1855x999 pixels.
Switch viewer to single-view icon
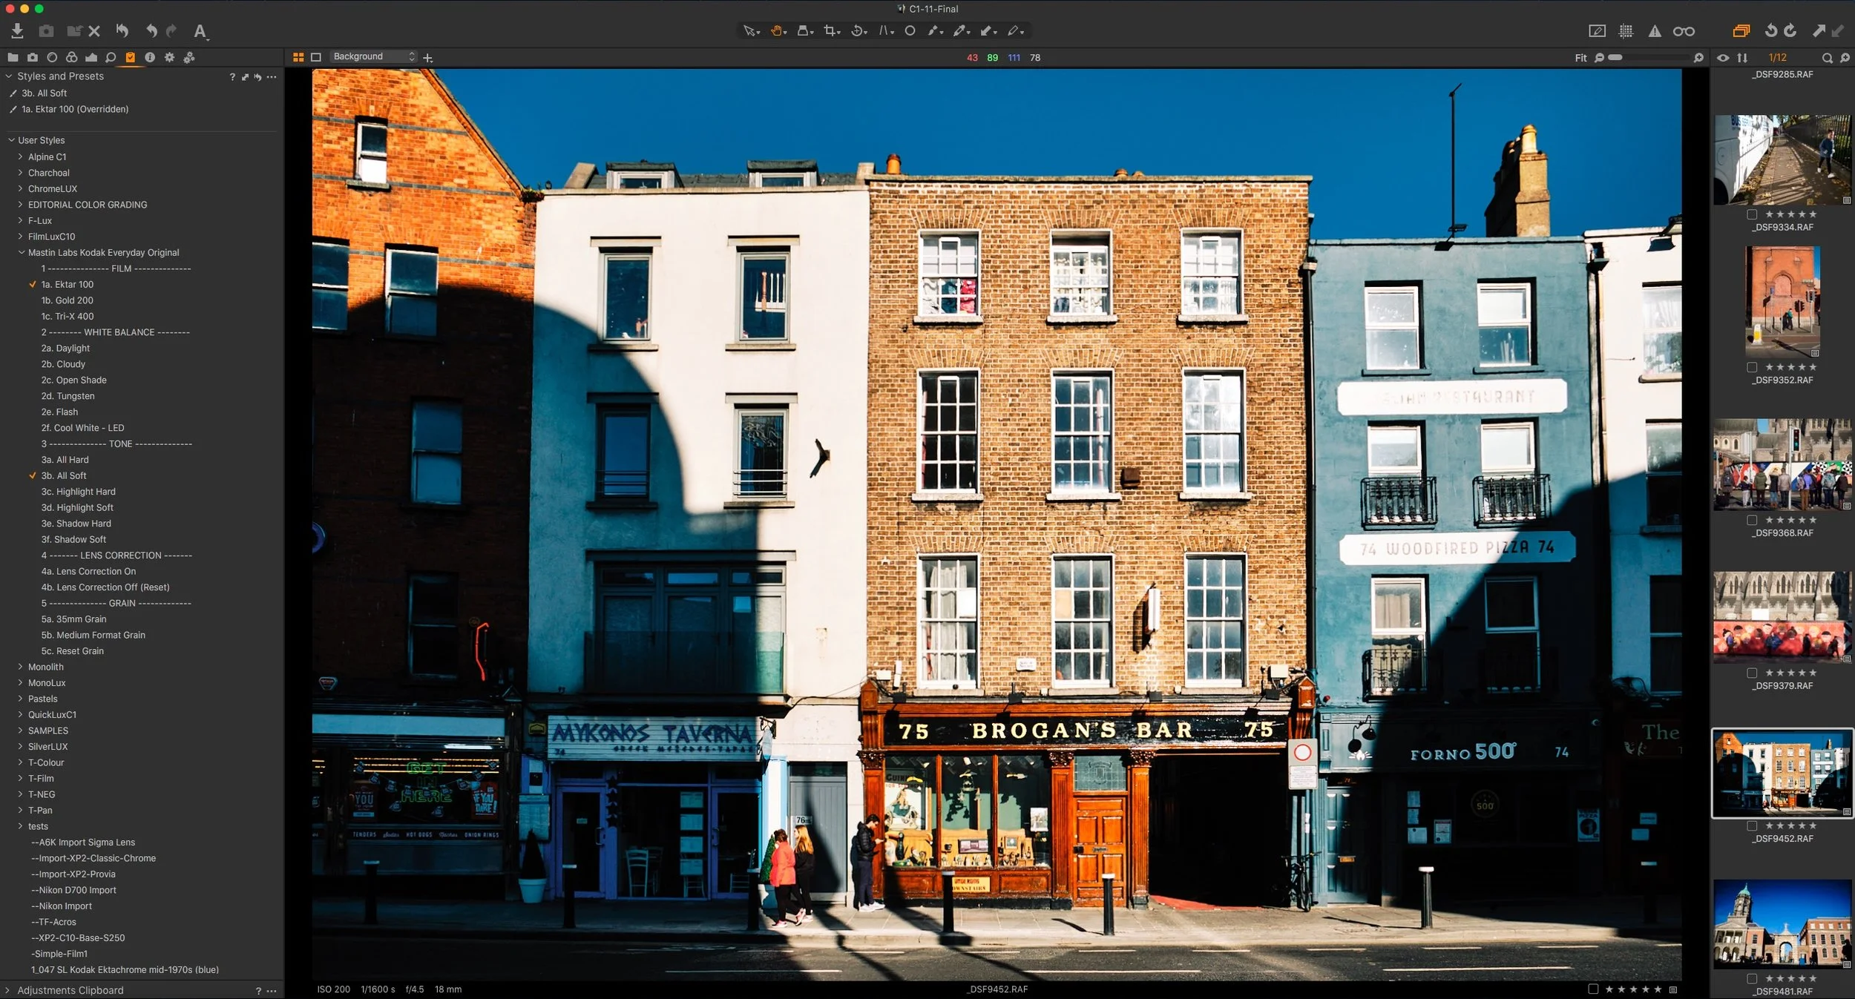316,57
